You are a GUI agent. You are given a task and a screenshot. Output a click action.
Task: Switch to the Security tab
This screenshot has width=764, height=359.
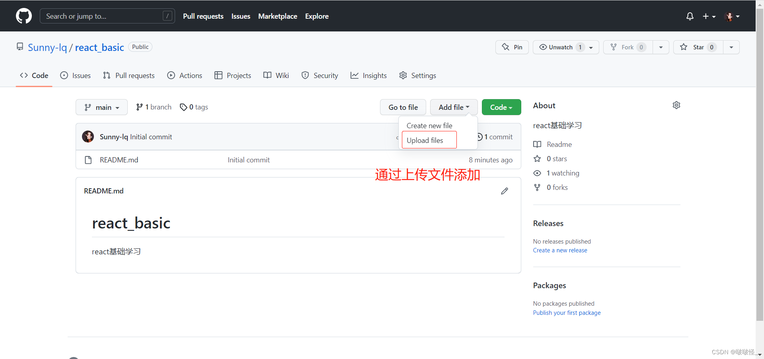[320, 76]
